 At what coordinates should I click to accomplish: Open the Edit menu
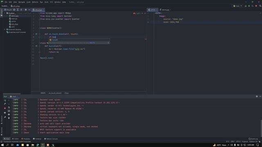pos(10,2)
